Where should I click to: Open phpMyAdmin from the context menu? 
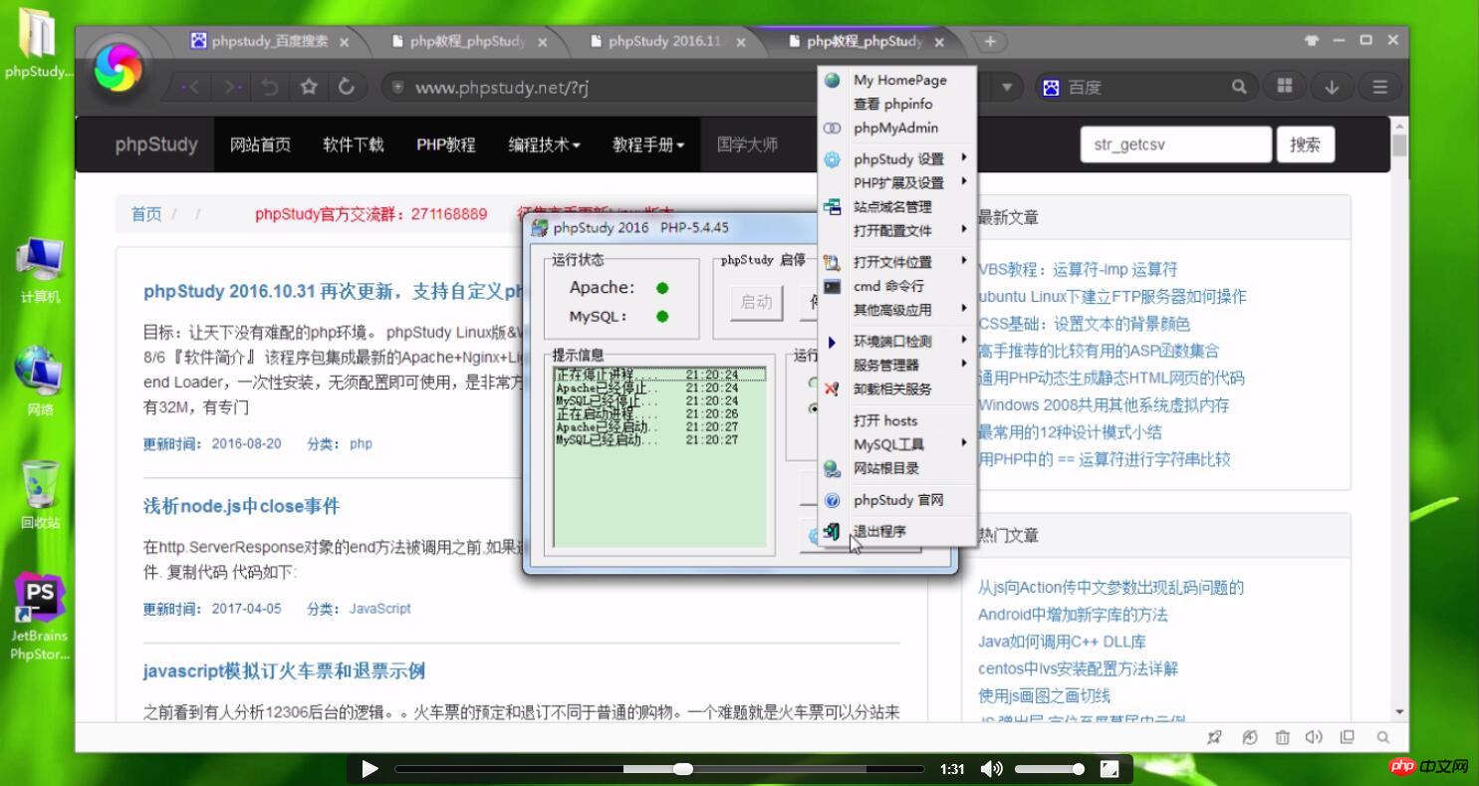coord(896,128)
